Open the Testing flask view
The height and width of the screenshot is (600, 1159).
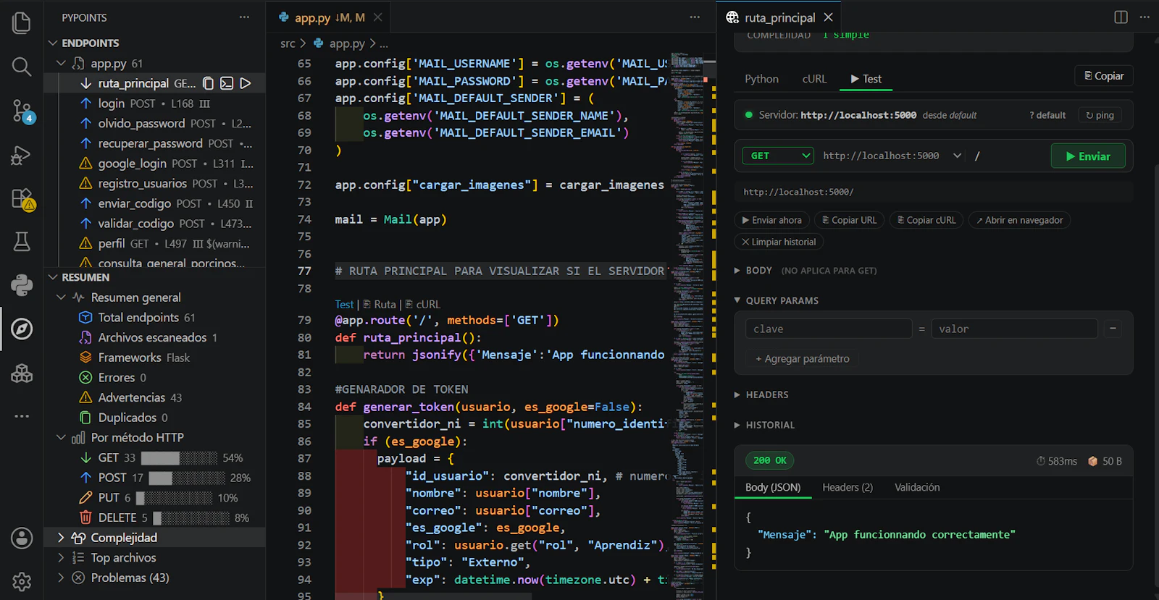click(22, 242)
